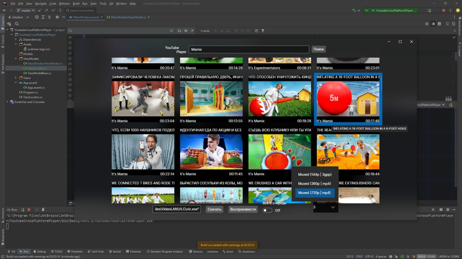Click the filter funnel icon in find bar
Viewport: 462px width, 259px height.
[x=263, y=31]
